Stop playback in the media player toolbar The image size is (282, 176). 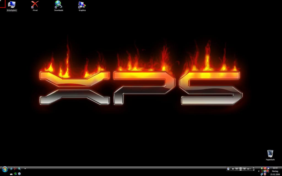(233, 169)
